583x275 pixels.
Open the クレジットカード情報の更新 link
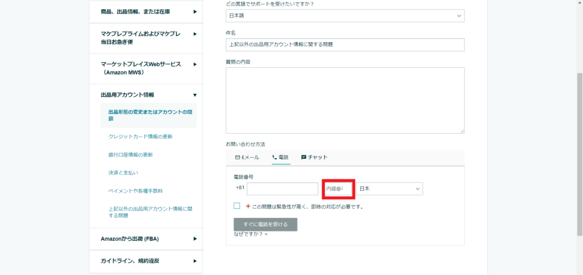pos(140,137)
